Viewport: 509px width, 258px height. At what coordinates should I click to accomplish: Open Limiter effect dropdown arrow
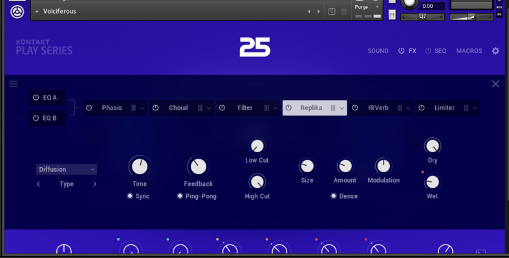click(475, 108)
